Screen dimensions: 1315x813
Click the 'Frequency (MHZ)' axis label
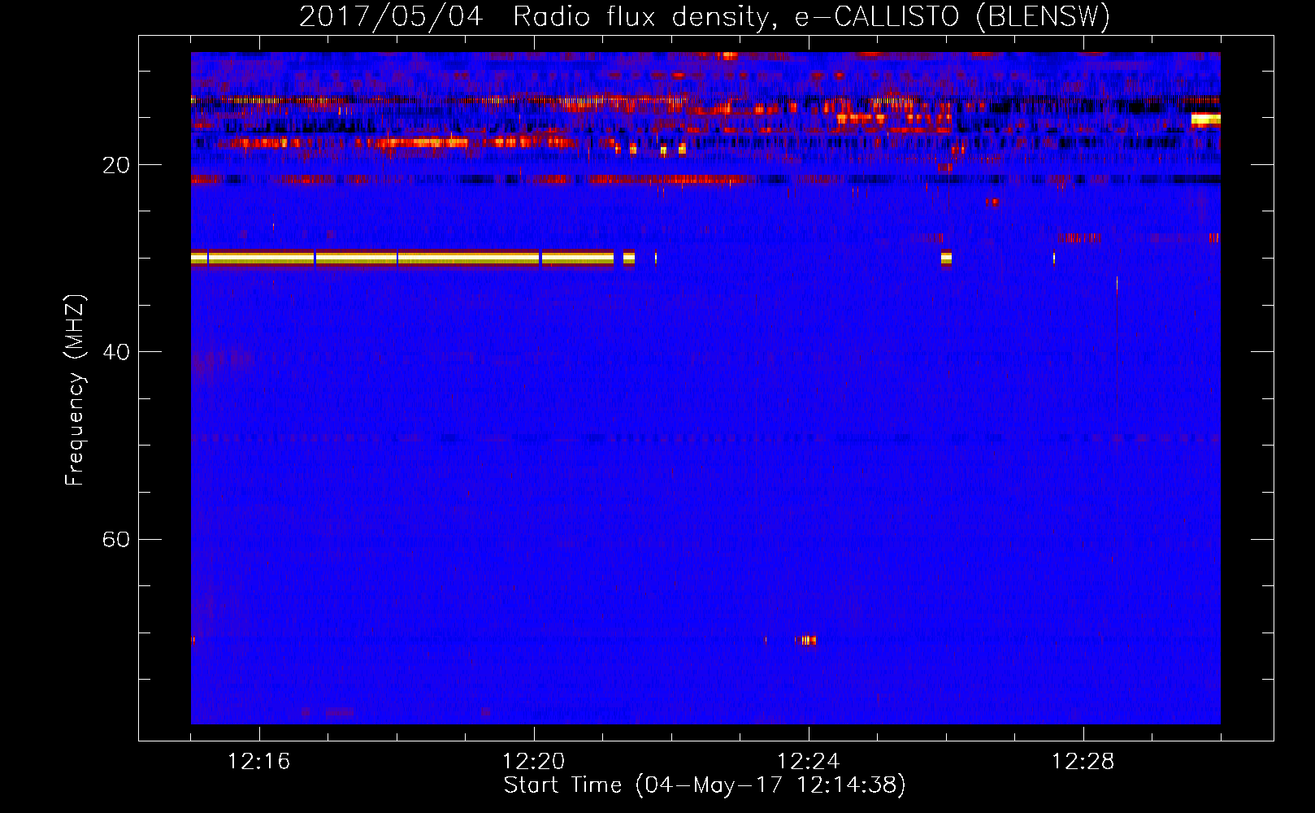(x=75, y=390)
